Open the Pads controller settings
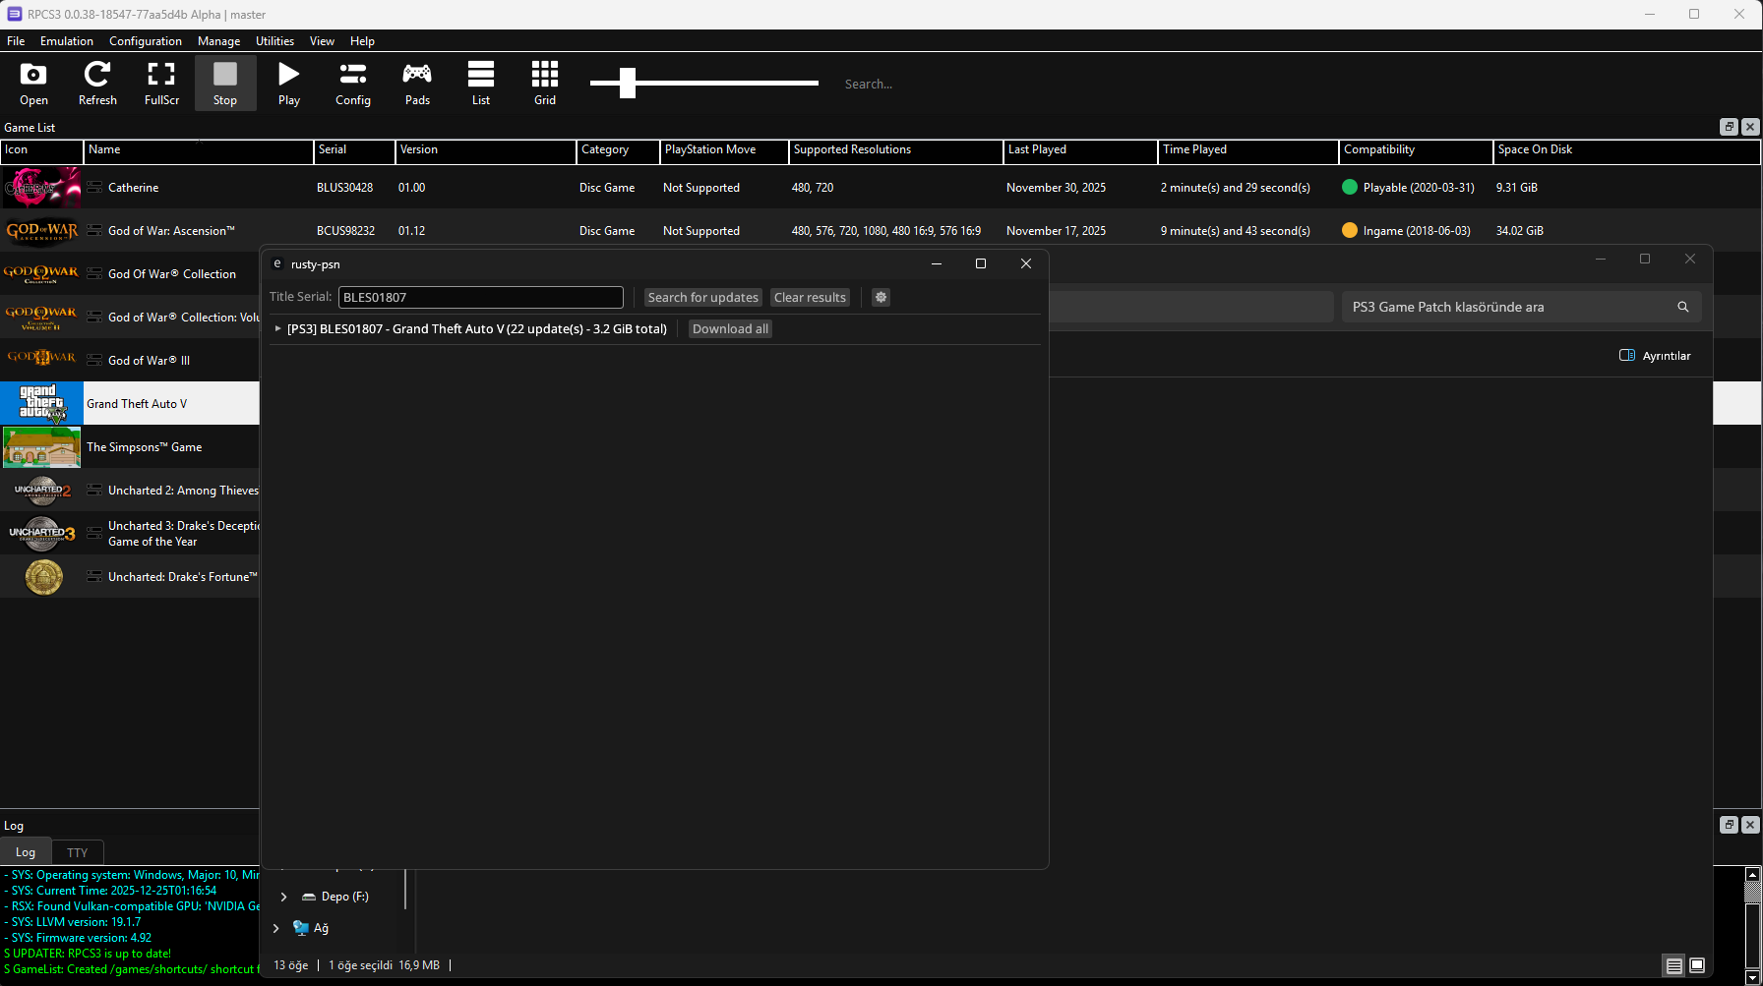This screenshot has width=1763, height=986. (x=417, y=84)
